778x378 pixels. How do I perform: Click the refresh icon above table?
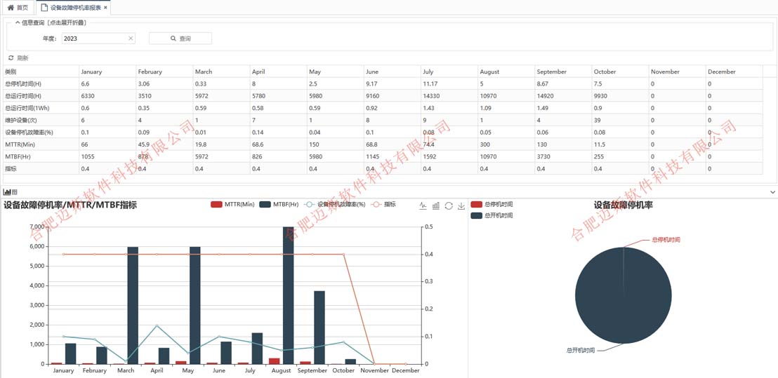click(11, 58)
